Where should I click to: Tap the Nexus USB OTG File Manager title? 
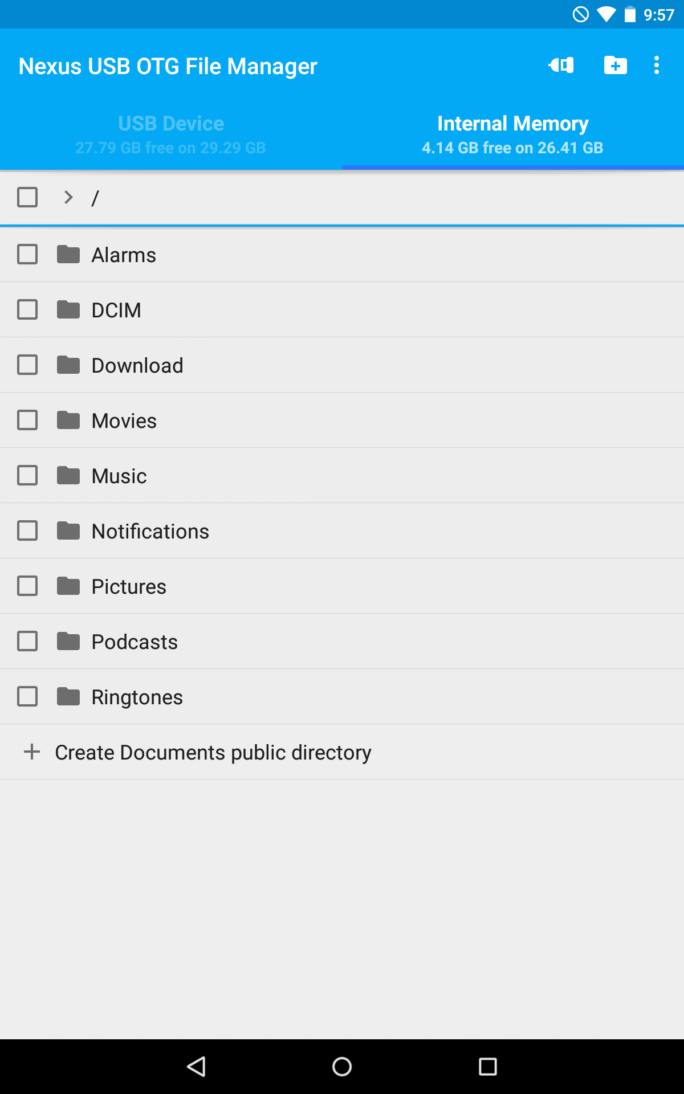coord(168,67)
